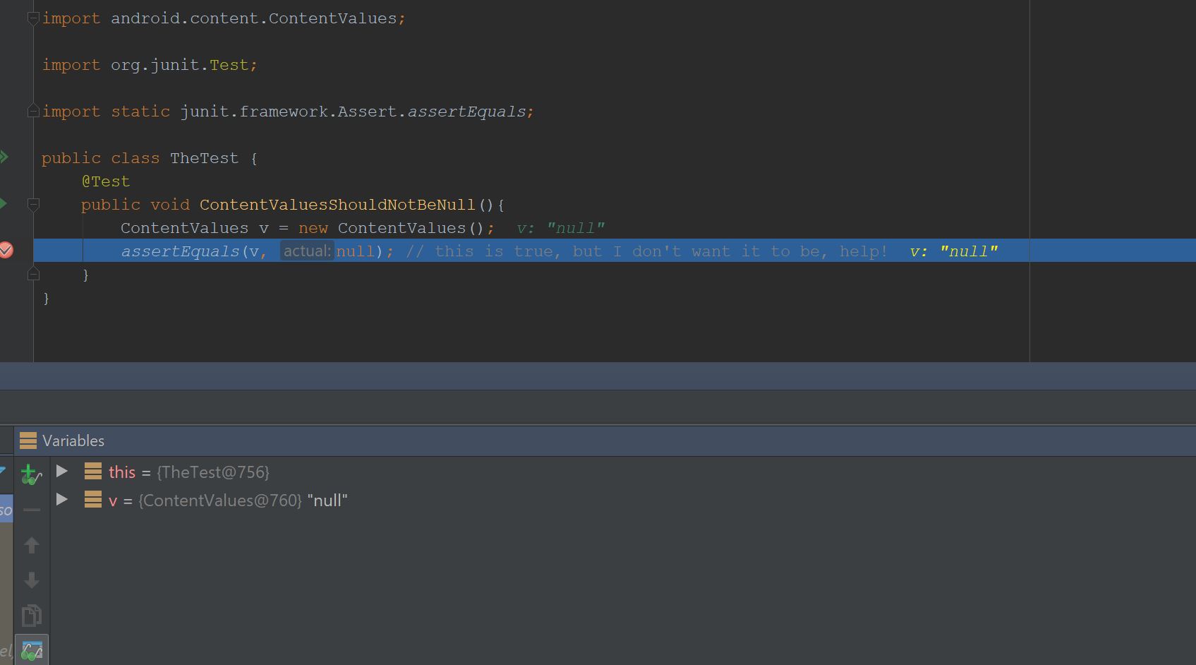Collapse the imports block fold marker
Screen dimensions: 1196x665
(33, 19)
